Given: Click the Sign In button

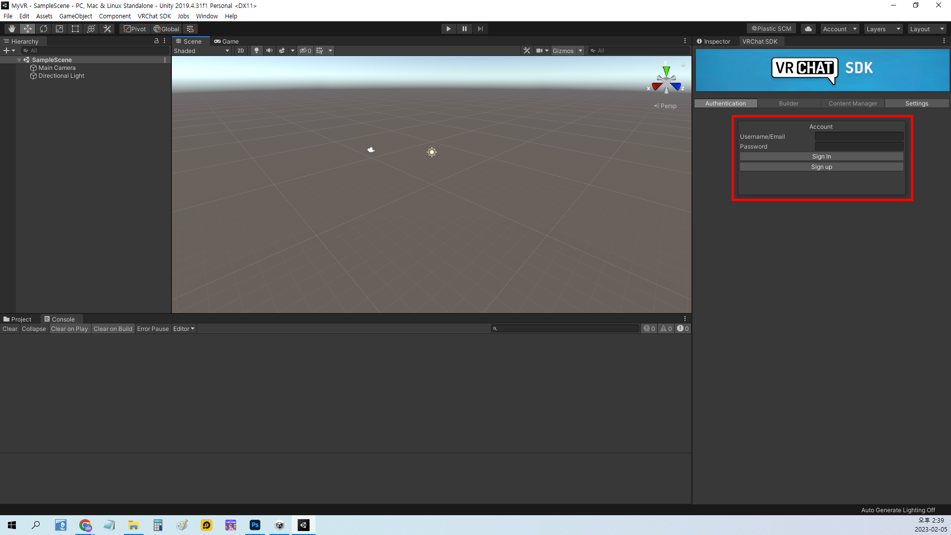Looking at the screenshot, I should tap(821, 157).
